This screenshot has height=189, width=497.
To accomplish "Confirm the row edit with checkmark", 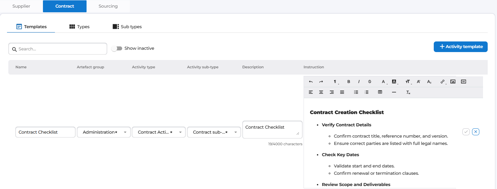I will click(466, 132).
